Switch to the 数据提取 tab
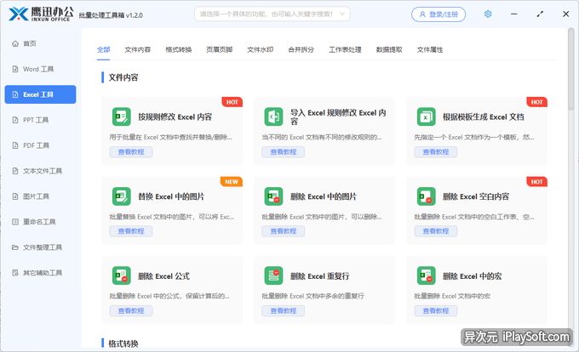Image resolution: width=579 pixels, height=352 pixels. pyautogui.click(x=389, y=50)
